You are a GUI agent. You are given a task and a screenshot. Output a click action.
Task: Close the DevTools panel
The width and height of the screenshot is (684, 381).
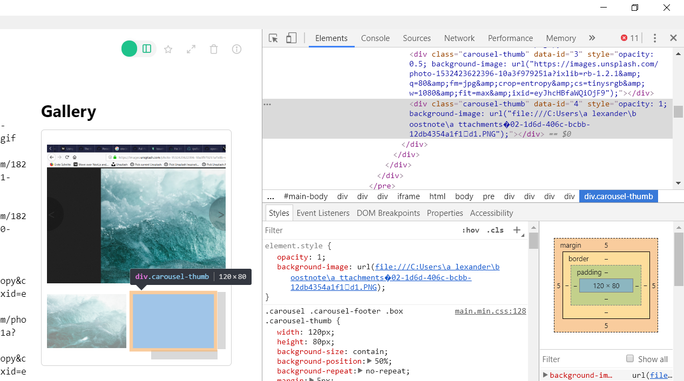673,38
